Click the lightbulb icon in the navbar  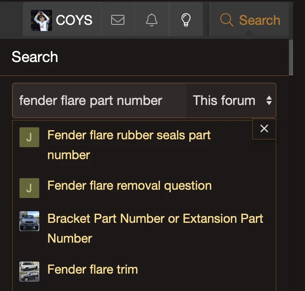pyautogui.click(x=186, y=20)
